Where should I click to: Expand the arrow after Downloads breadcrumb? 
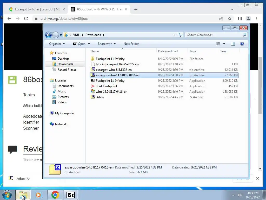click(x=104, y=35)
